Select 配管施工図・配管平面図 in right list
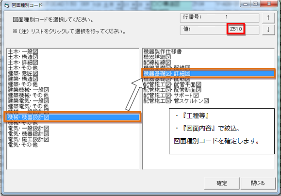 (172, 84)
